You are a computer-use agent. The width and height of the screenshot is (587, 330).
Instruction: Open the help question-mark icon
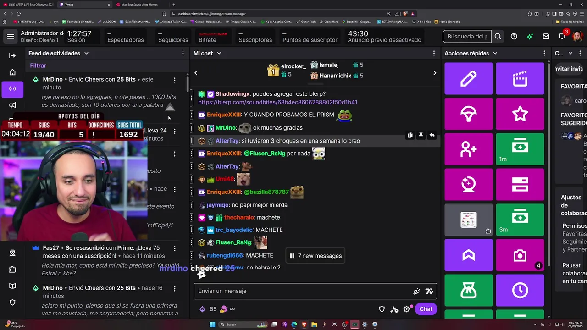(514, 37)
